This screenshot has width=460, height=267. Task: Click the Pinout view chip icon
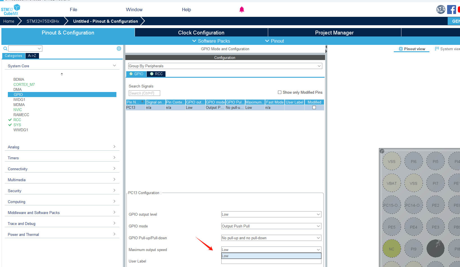point(401,49)
